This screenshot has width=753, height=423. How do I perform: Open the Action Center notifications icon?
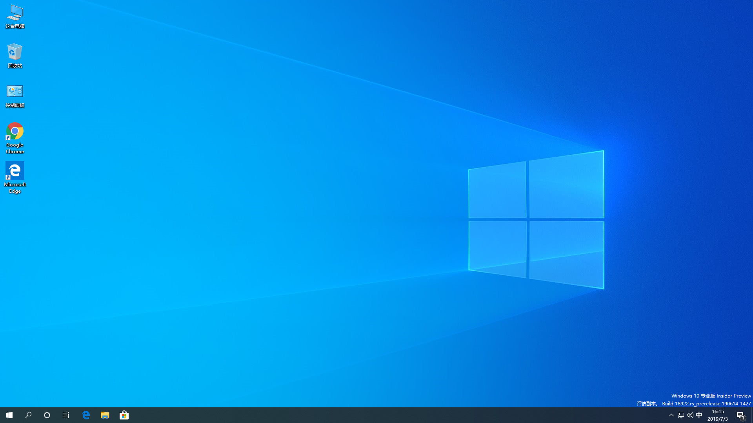pyautogui.click(x=740, y=415)
